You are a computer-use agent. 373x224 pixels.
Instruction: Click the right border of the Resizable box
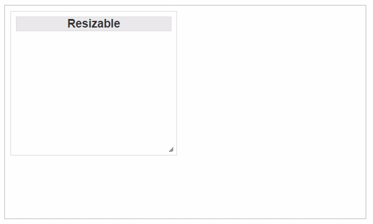176,83
